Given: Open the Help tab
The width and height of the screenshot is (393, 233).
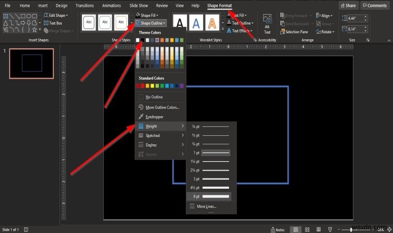Looking at the screenshot, I should point(195,6).
